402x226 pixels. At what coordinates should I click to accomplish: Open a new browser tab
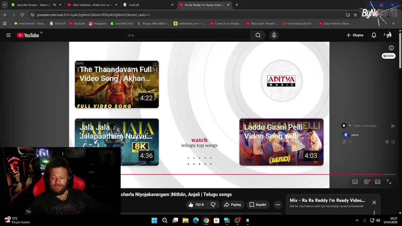[237, 5]
